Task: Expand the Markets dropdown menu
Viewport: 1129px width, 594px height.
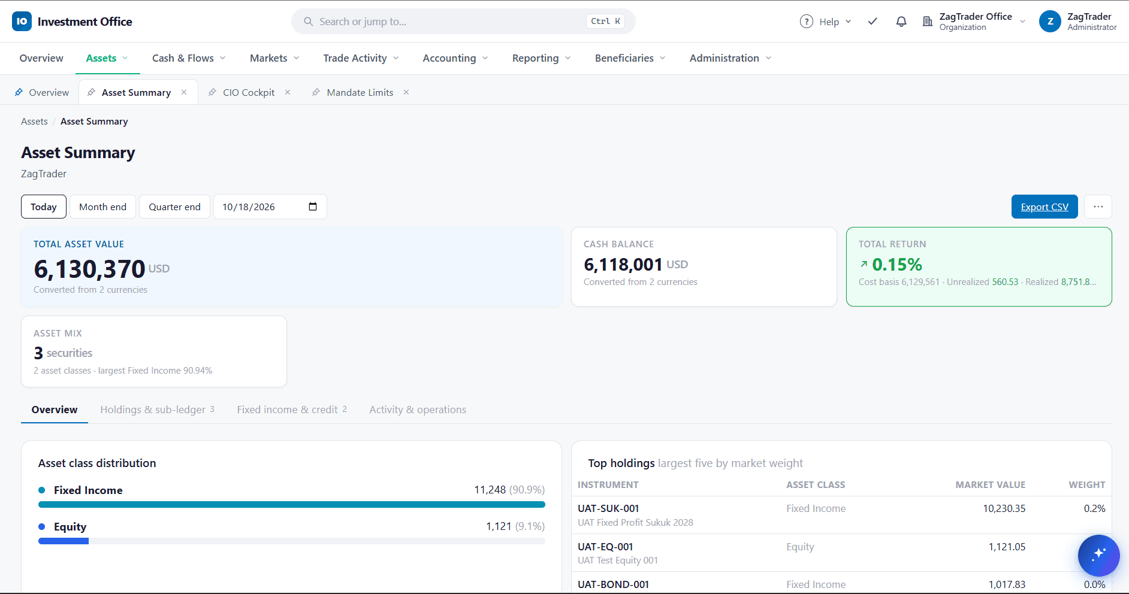Action: pos(274,58)
